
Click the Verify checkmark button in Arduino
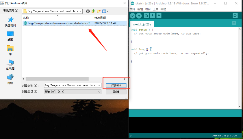pyautogui.click(x=132, y=16)
